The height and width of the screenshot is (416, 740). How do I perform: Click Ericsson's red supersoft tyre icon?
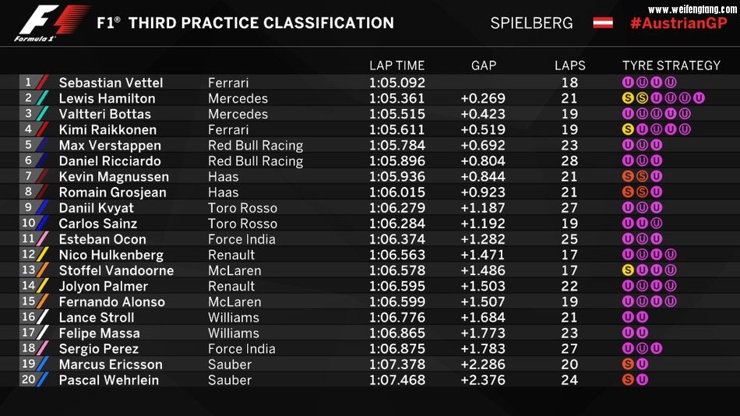[x=628, y=364]
